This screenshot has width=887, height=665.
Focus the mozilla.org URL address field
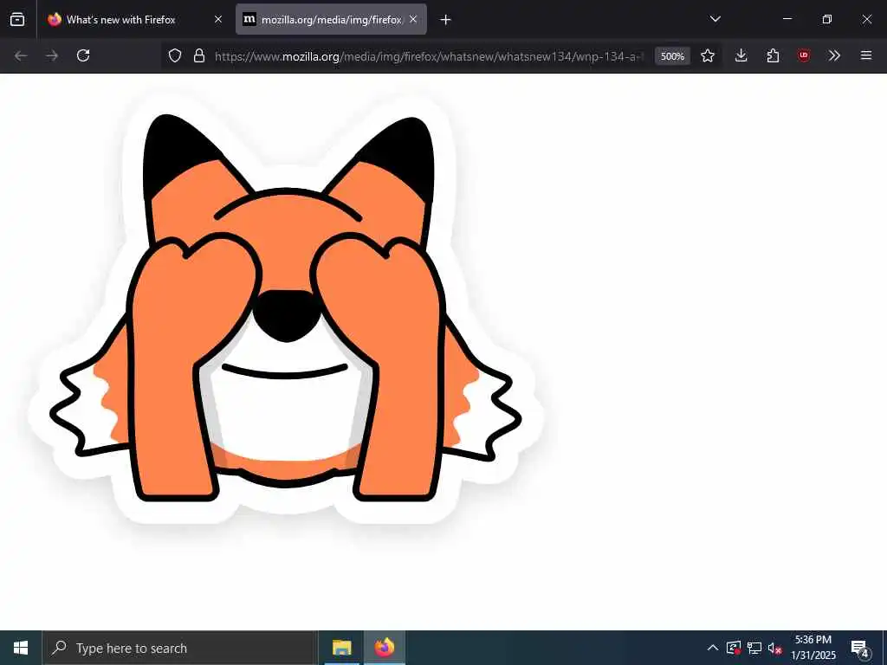pyautogui.click(x=429, y=56)
